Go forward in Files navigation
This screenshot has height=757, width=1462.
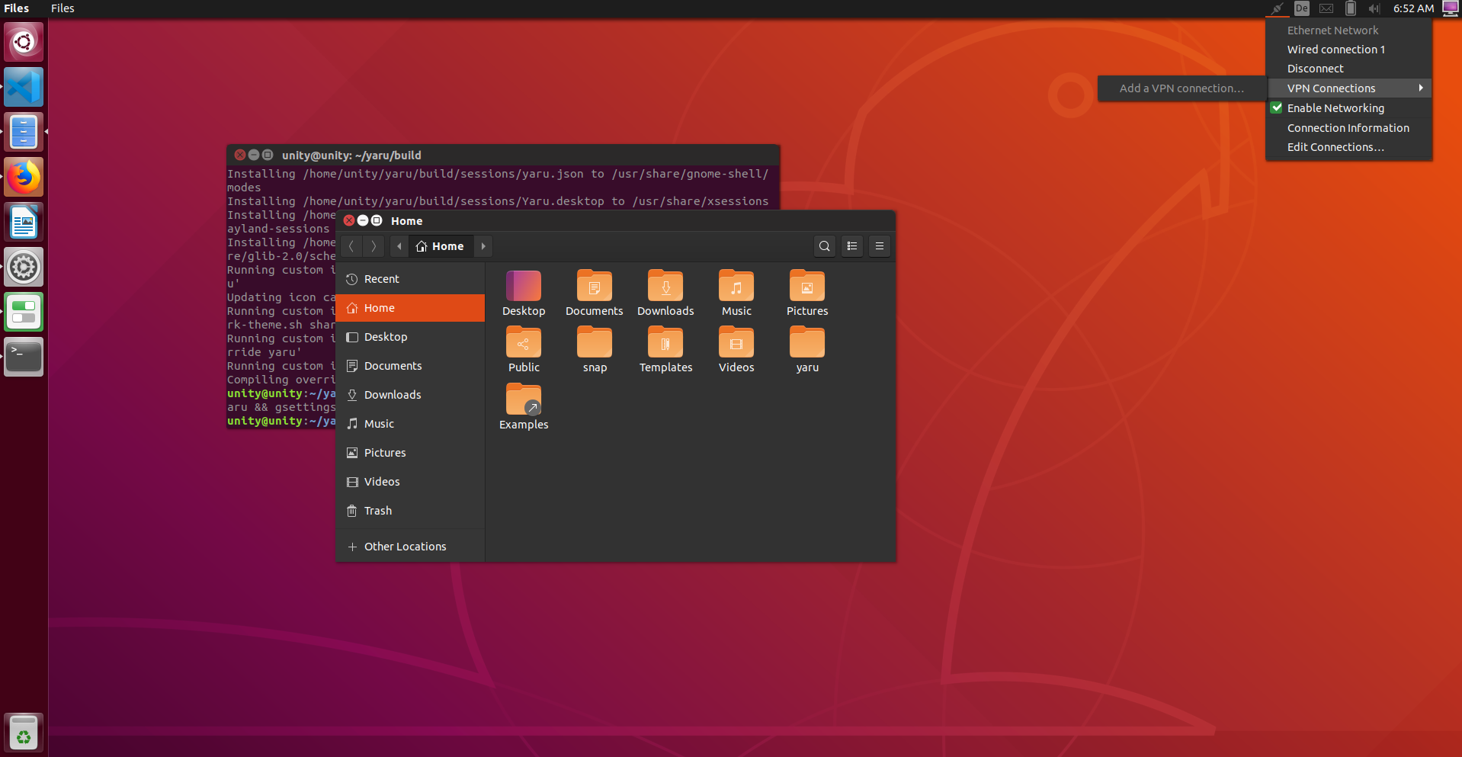(x=374, y=246)
